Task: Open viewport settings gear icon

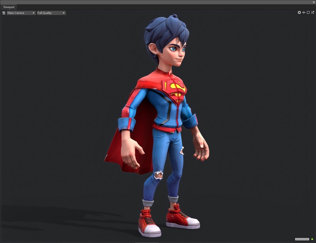Action: [299, 13]
